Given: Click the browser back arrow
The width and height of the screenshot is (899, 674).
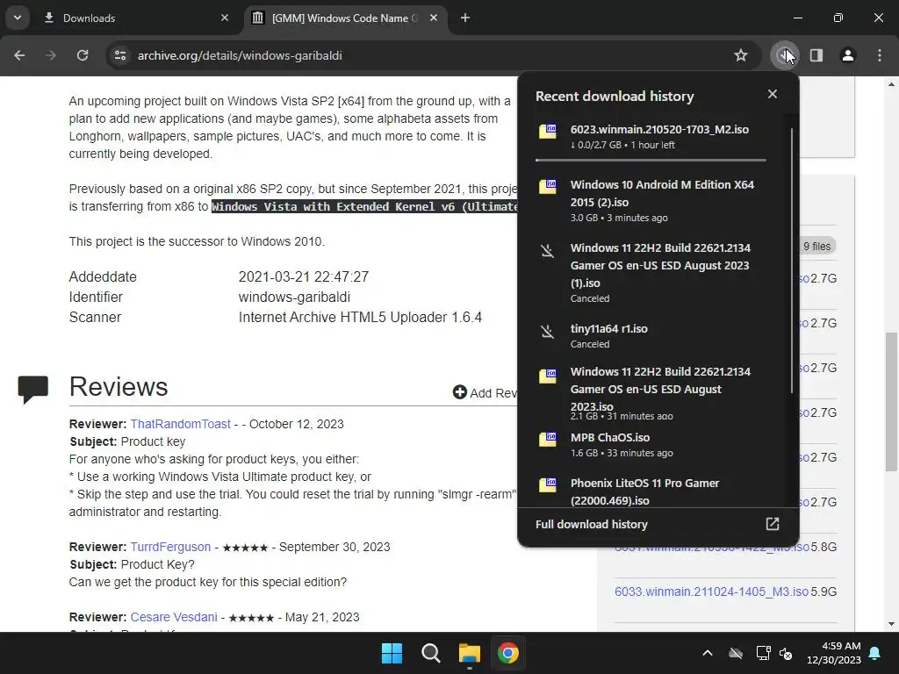Looking at the screenshot, I should point(19,55).
